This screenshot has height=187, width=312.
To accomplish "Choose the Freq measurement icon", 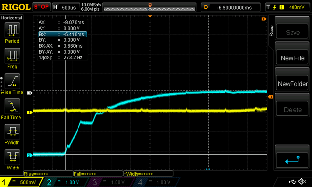I will (12, 56).
